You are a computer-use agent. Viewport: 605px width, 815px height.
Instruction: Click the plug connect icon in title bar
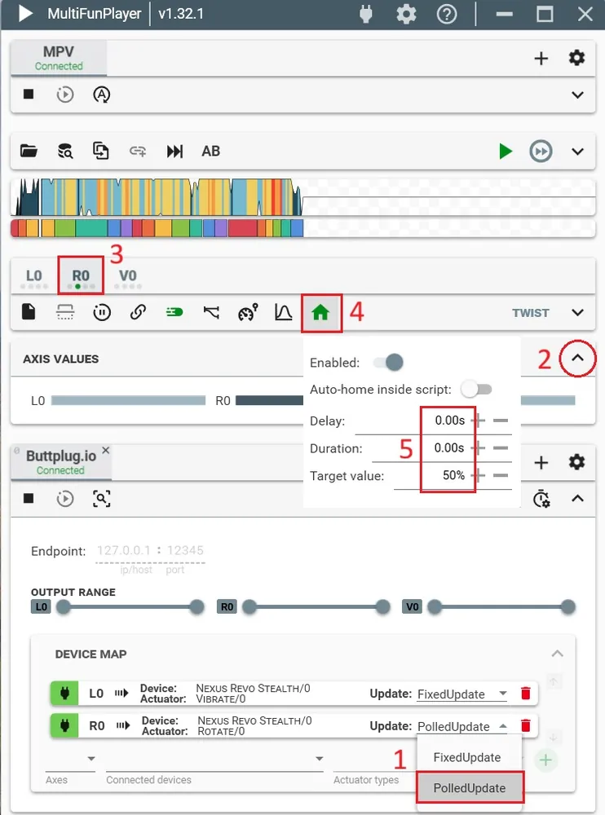click(x=366, y=14)
